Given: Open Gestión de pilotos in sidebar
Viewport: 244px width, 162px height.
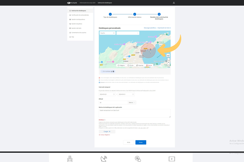Looking at the screenshot, I should [77, 24].
